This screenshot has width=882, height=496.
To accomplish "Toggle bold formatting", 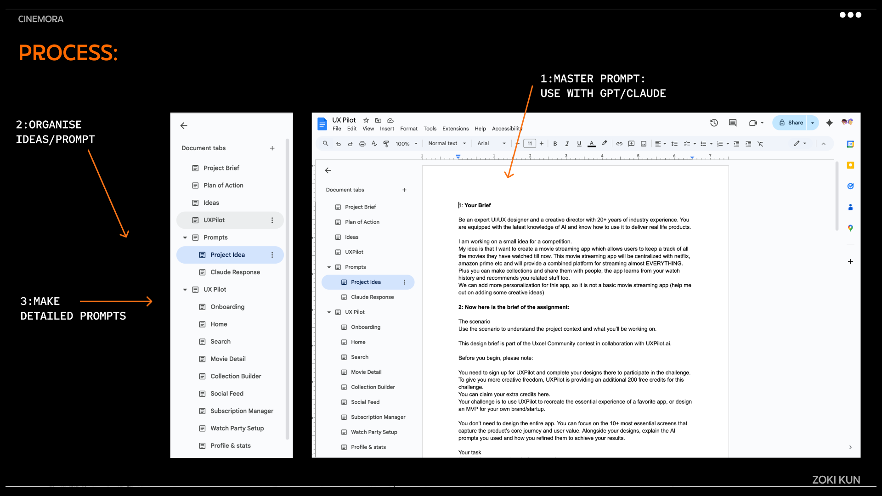I will tap(555, 144).
